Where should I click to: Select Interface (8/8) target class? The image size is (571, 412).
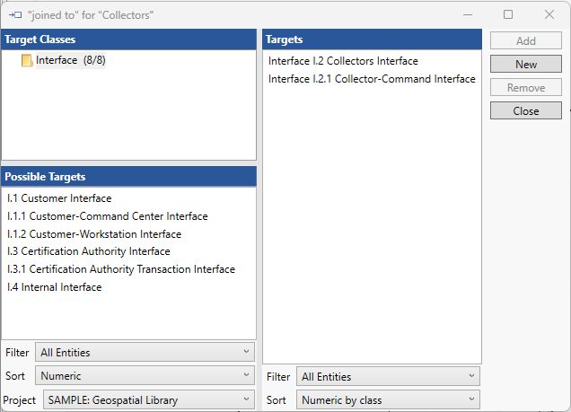tap(71, 61)
